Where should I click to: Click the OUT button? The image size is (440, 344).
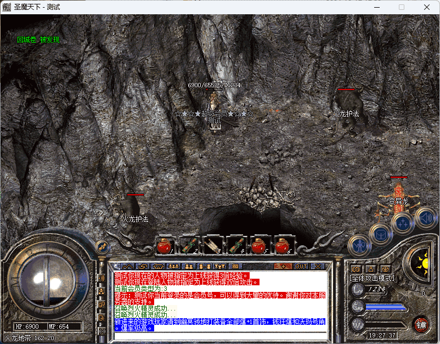(x=301, y=266)
